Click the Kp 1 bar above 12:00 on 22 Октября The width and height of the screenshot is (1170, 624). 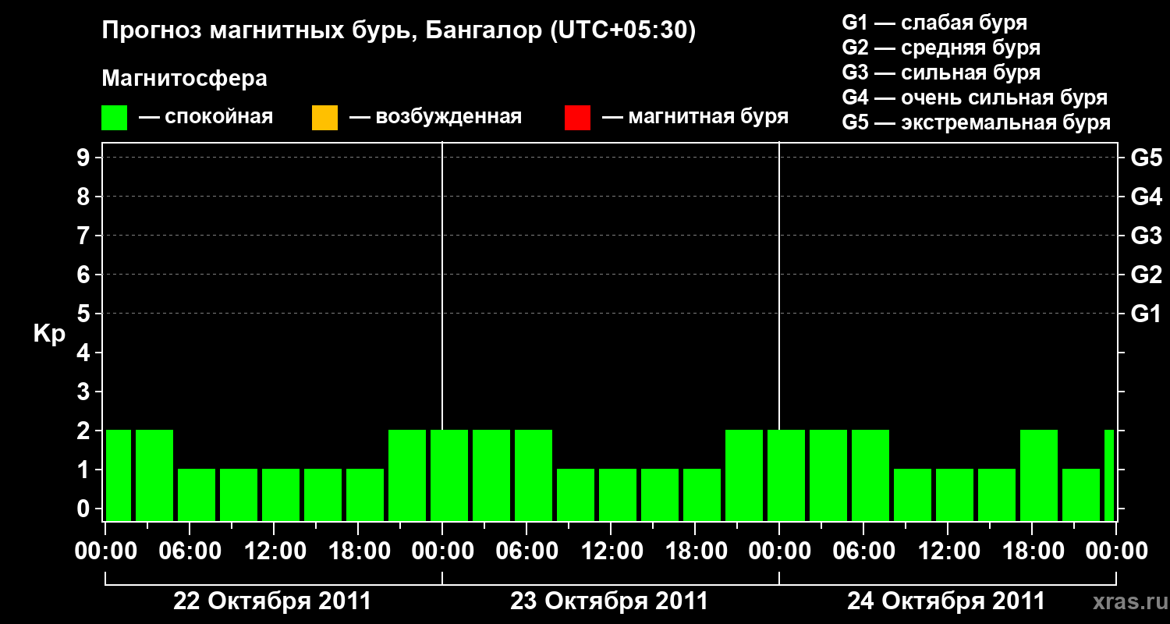coord(281,495)
